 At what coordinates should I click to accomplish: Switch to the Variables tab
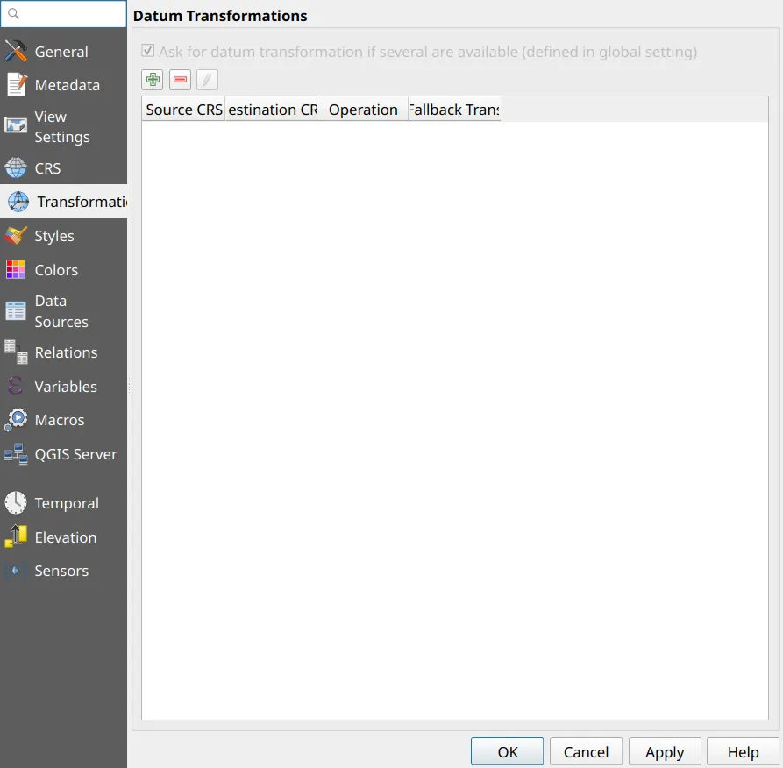pyautogui.click(x=63, y=386)
